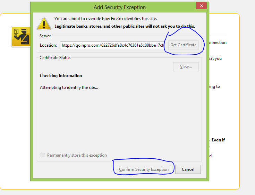Click the Certificate Status group label
Viewport: 255px width, 195px height.
pyautogui.click(x=55, y=58)
